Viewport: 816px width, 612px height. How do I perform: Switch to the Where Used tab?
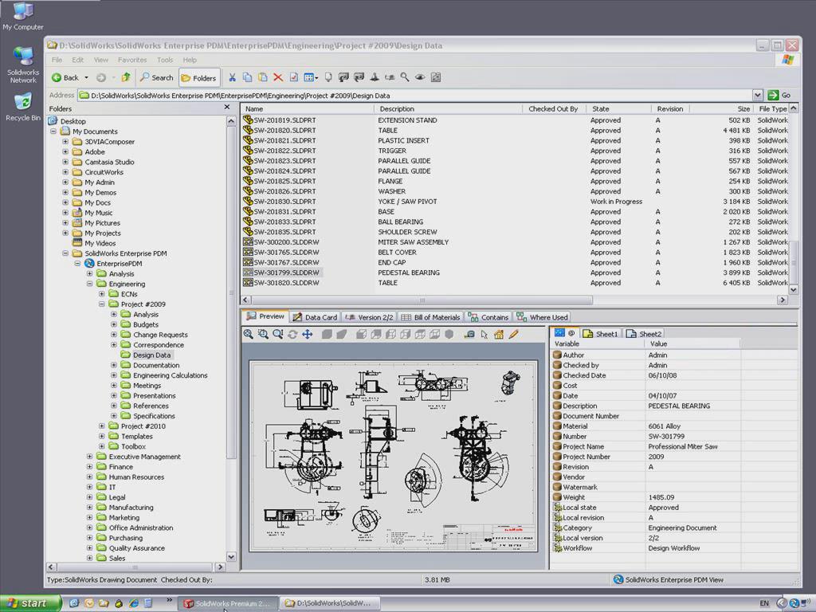(542, 317)
